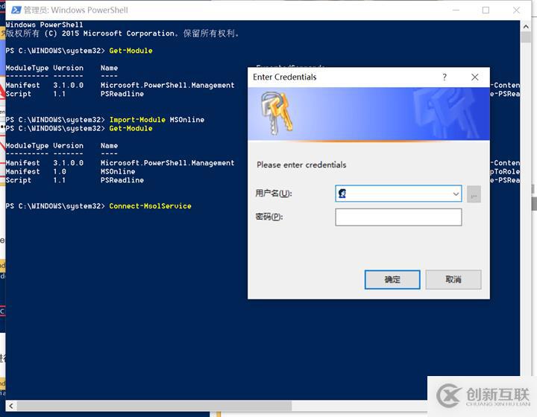Image resolution: width=537 pixels, height=417 pixels.
Task: Click the second Get-Module command
Action: tap(131, 129)
